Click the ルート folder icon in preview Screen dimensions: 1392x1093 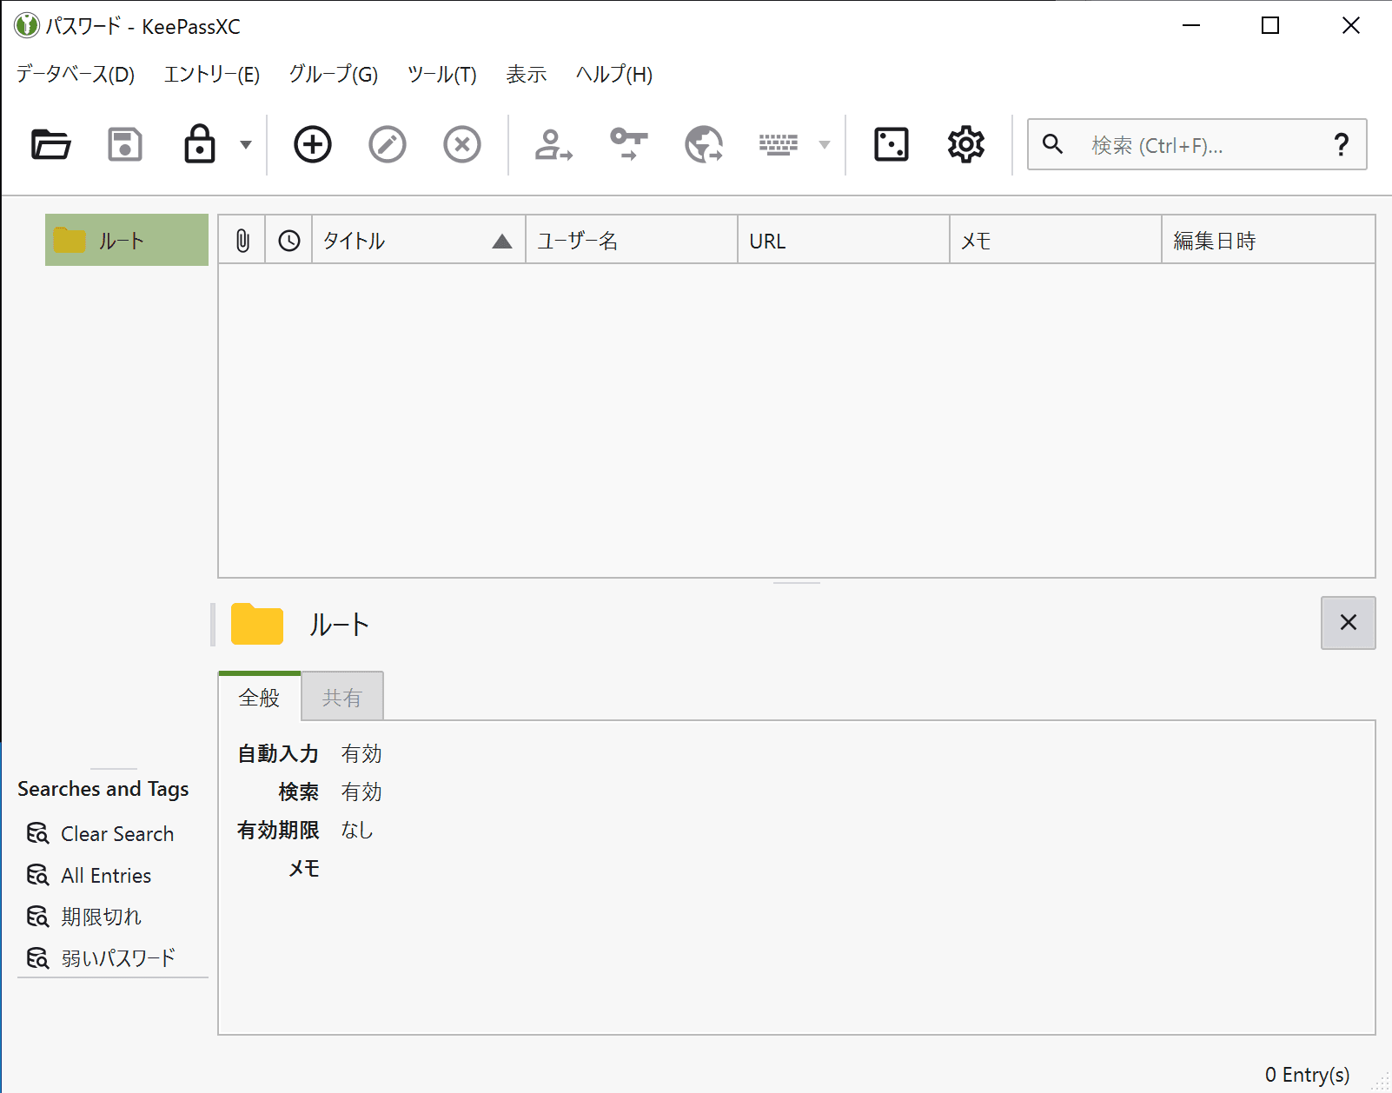(x=257, y=624)
